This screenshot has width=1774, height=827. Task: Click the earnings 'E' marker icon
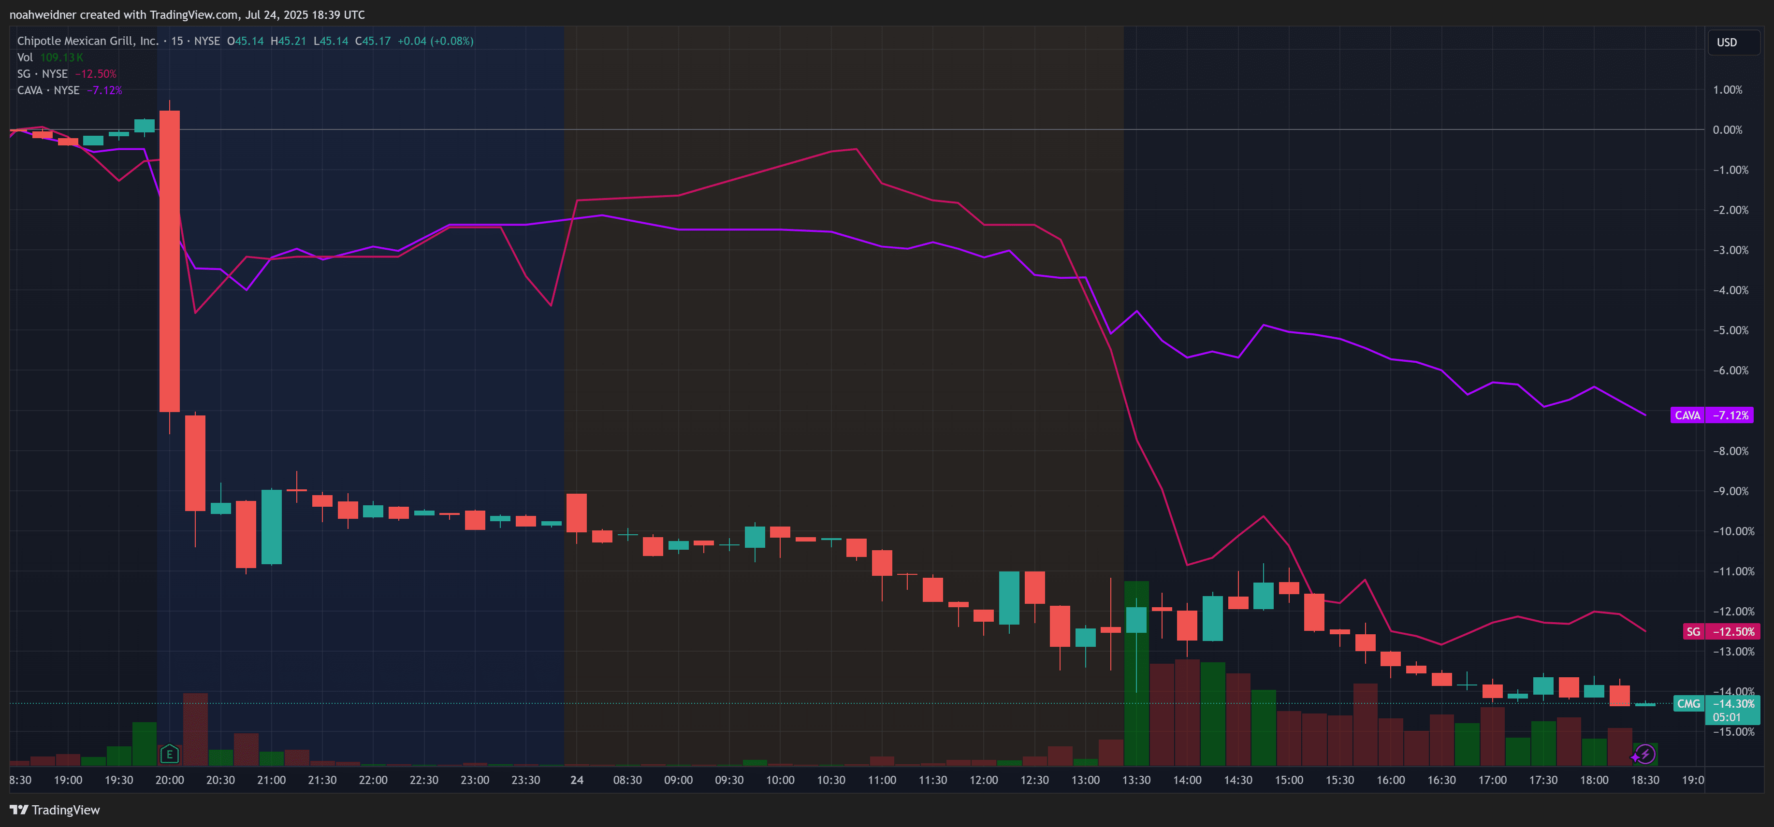[169, 754]
